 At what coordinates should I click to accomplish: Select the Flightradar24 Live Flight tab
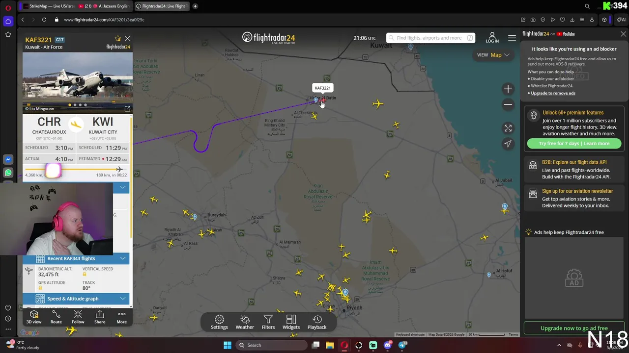coord(161,6)
